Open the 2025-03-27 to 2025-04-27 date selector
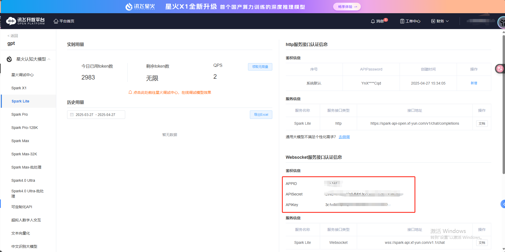 [x=96, y=114]
